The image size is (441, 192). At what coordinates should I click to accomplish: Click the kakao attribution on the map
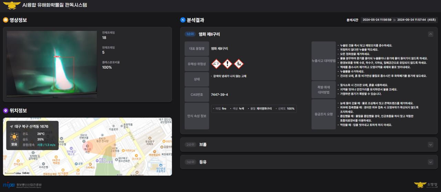pyautogui.click(x=26, y=173)
